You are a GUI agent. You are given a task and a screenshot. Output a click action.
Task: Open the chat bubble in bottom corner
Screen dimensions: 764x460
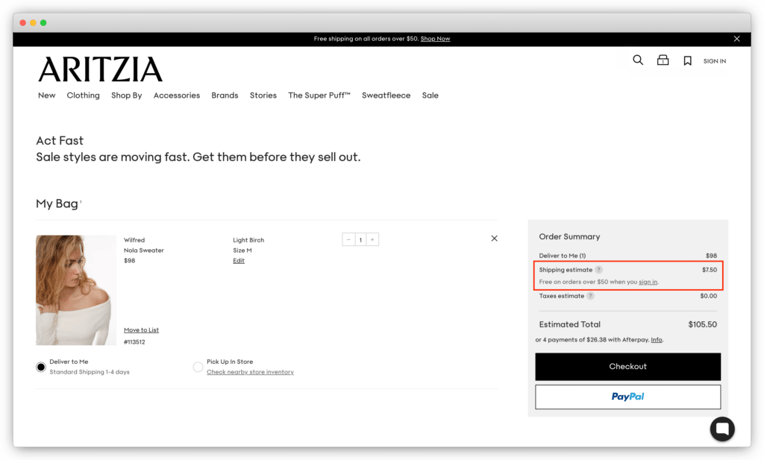721,429
